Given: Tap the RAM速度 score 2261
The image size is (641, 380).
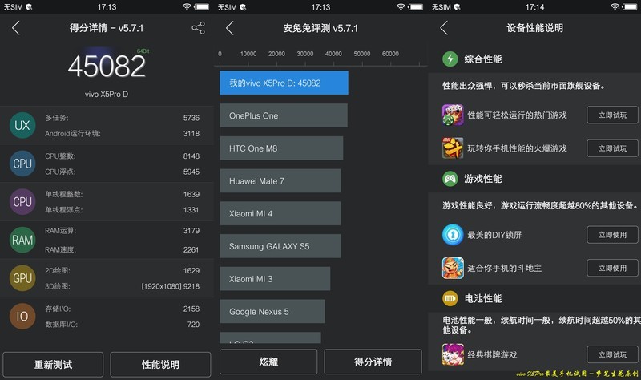Looking at the screenshot, I should [191, 249].
